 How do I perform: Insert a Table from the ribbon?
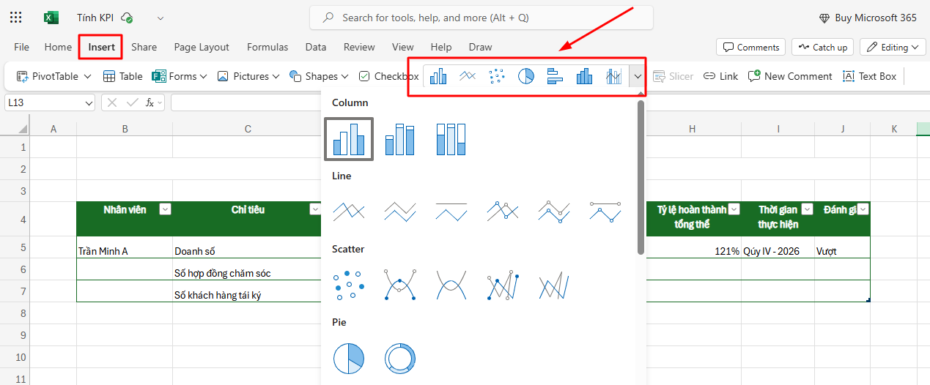click(122, 76)
